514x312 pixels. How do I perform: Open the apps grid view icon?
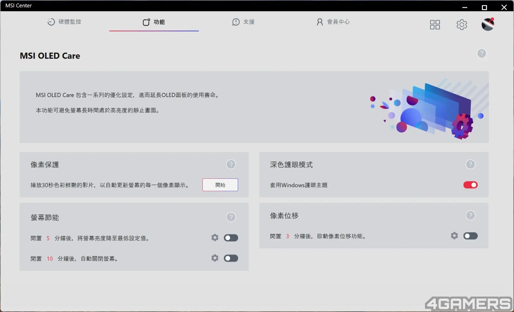tap(435, 24)
